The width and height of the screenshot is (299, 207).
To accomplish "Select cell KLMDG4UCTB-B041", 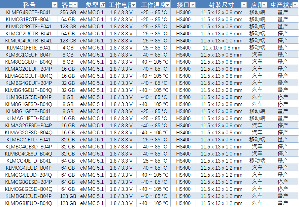I will [x=29, y=41].
